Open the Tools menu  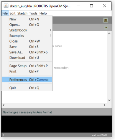coord(33,13)
